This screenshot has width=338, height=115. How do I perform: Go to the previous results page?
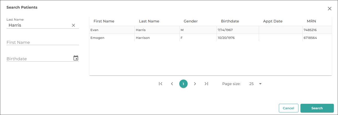[x=172, y=84]
